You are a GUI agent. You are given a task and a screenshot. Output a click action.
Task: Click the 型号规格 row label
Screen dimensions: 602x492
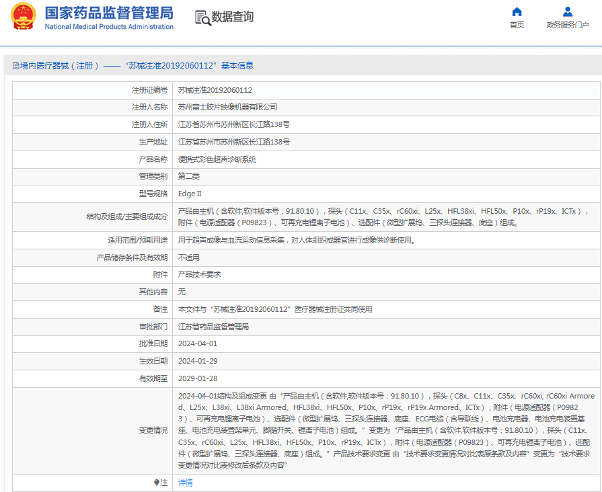153,194
